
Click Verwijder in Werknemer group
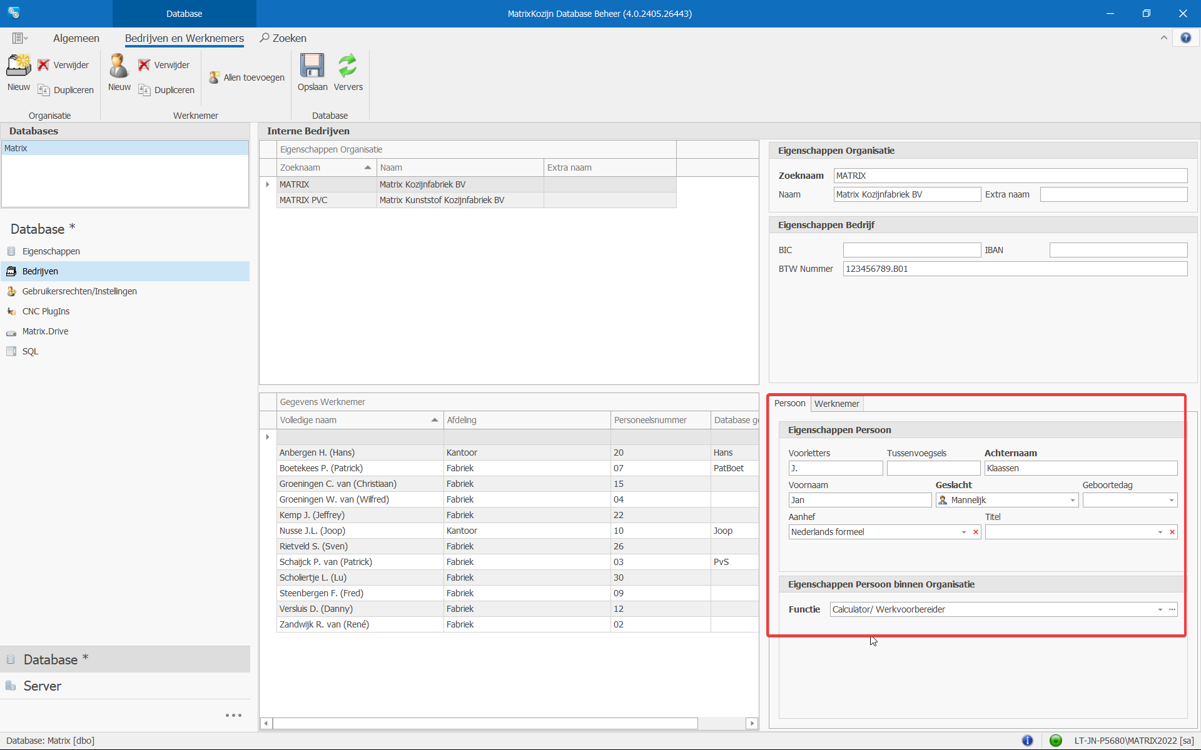164,65
